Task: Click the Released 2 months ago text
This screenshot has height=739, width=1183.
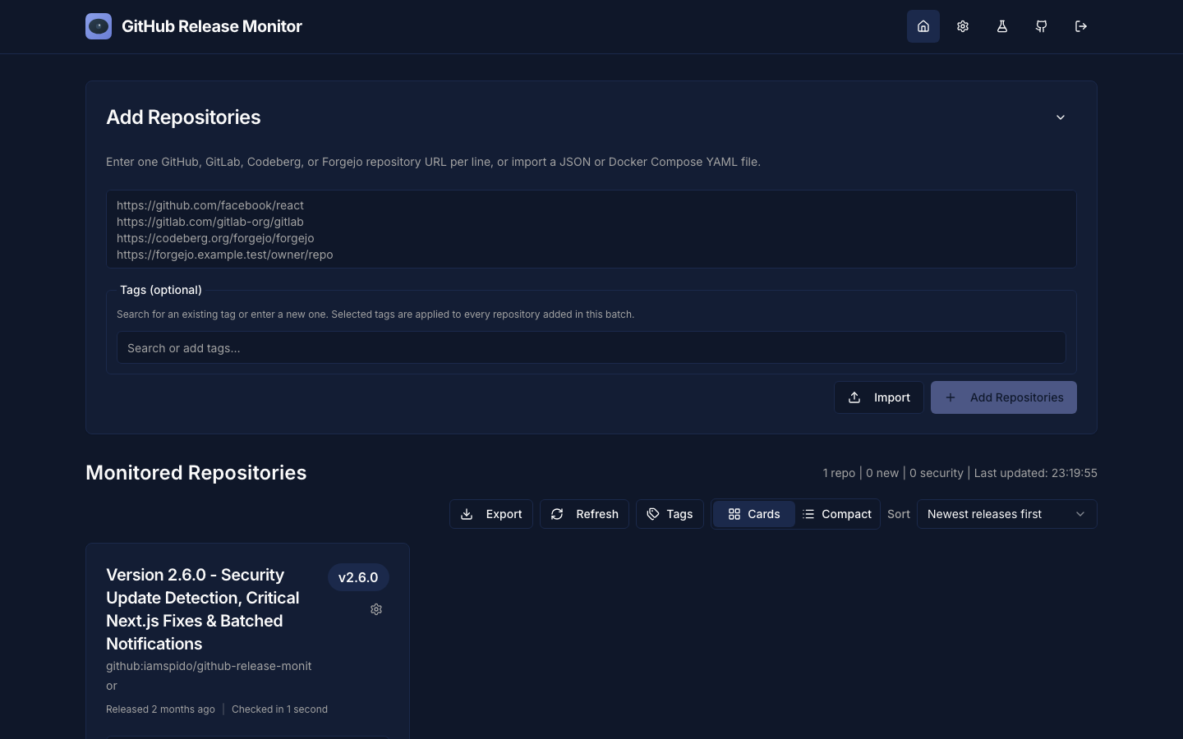Action: tap(160, 709)
